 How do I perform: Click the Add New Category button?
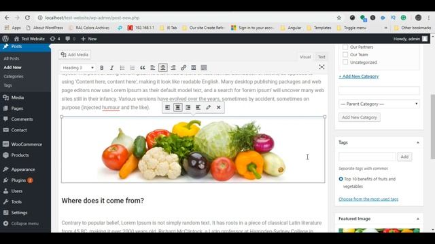(x=360, y=117)
